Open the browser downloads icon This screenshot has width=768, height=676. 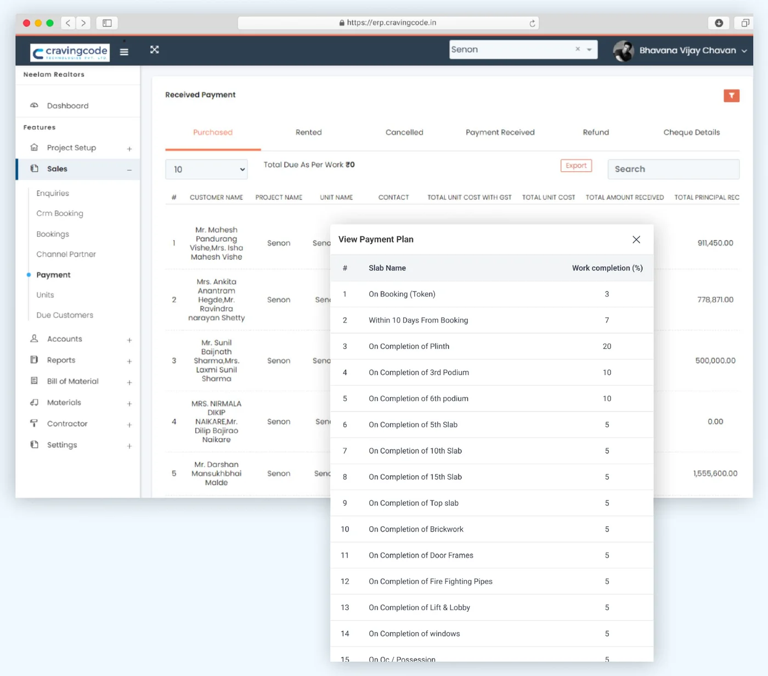[x=719, y=23]
